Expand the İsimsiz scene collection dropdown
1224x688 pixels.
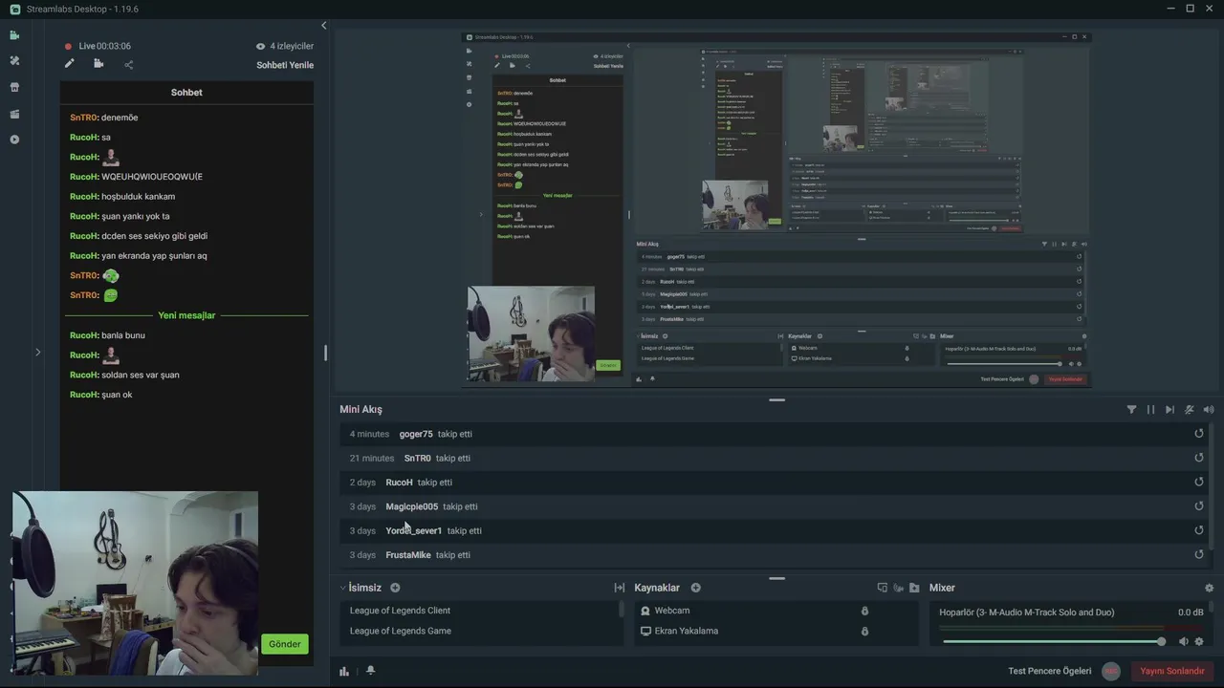(x=343, y=588)
